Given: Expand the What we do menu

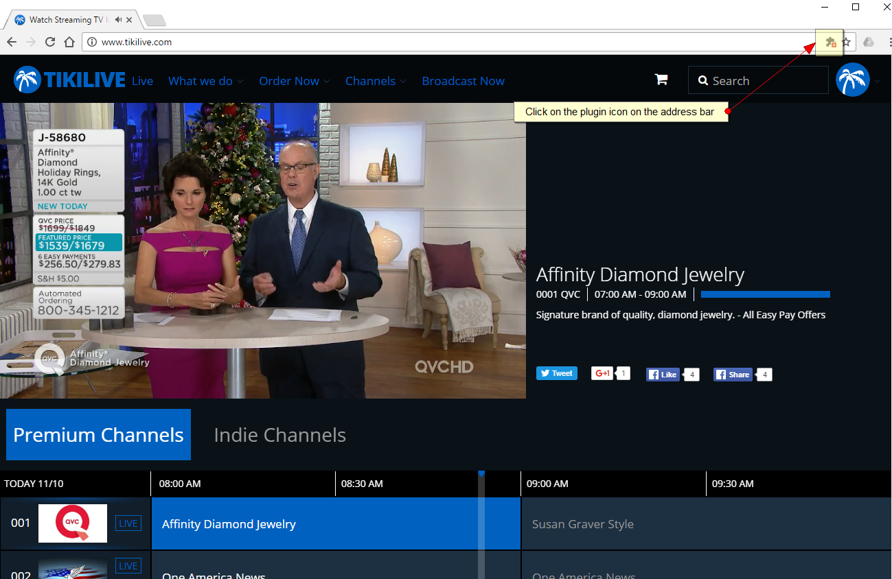Looking at the screenshot, I should click(206, 81).
